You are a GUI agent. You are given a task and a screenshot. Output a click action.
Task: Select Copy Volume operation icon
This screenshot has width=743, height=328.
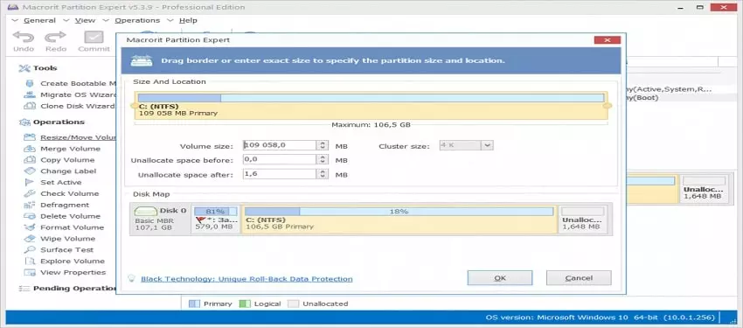click(x=30, y=160)
